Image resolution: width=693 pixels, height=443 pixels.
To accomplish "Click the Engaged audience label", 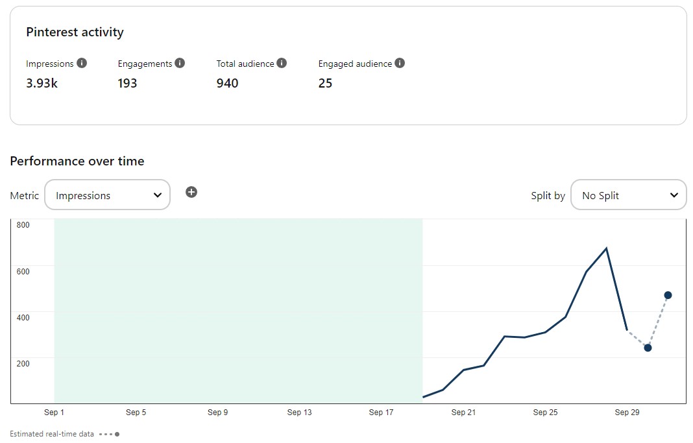I will tap(355, 64).
